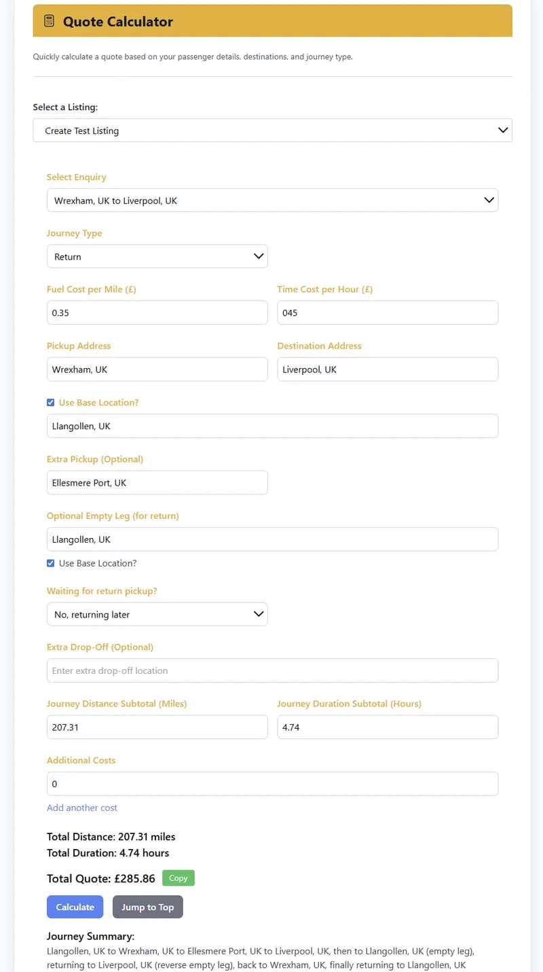543x972 pixels.
Task: Focus the Fuel Cost per Mile field
Action: pyautogui.click(x=157, y=313)
